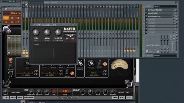Toggle the keFIR (stereo) slot enable LED
184x103 pixels.
coord(174,16)
